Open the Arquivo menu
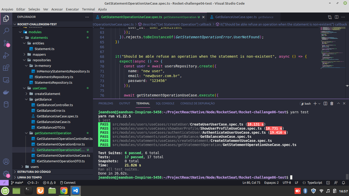The width and height of the screenshot is (349, 196). [x=7, y=9]
